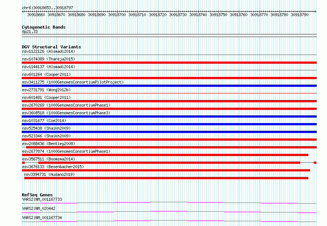
Task: Click ruler position 30918700
Action: [x=117, y=15]
